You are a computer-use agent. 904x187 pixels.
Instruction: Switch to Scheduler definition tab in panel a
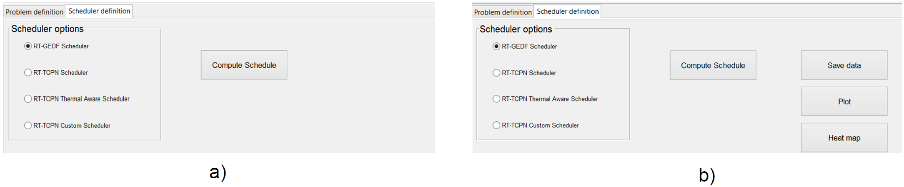[x=99, y=11]
